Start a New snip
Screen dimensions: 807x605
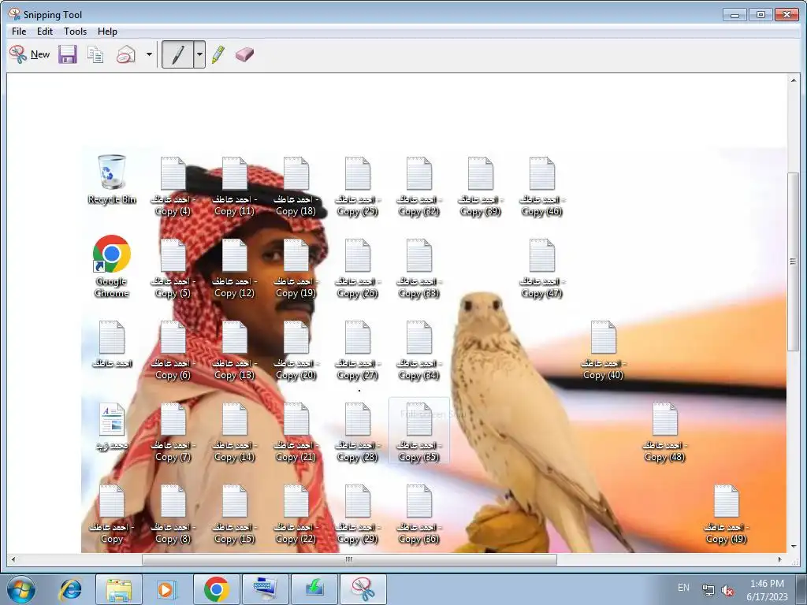click(30, 54)
